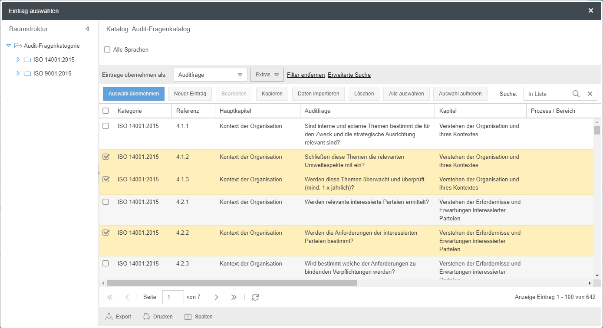603x328 pixels.
Task: Collapse the Baumstruktur panel with arrow icon
Action: [x=87, y=29]
